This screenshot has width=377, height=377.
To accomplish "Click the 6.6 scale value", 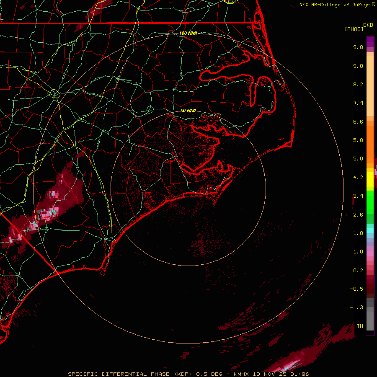I will tap(358, 121).
